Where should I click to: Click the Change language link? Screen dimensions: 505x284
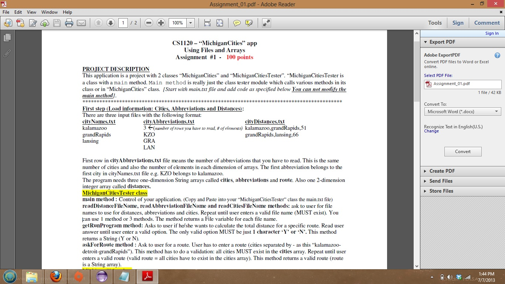pyautogui.click(x=431, y=131)
